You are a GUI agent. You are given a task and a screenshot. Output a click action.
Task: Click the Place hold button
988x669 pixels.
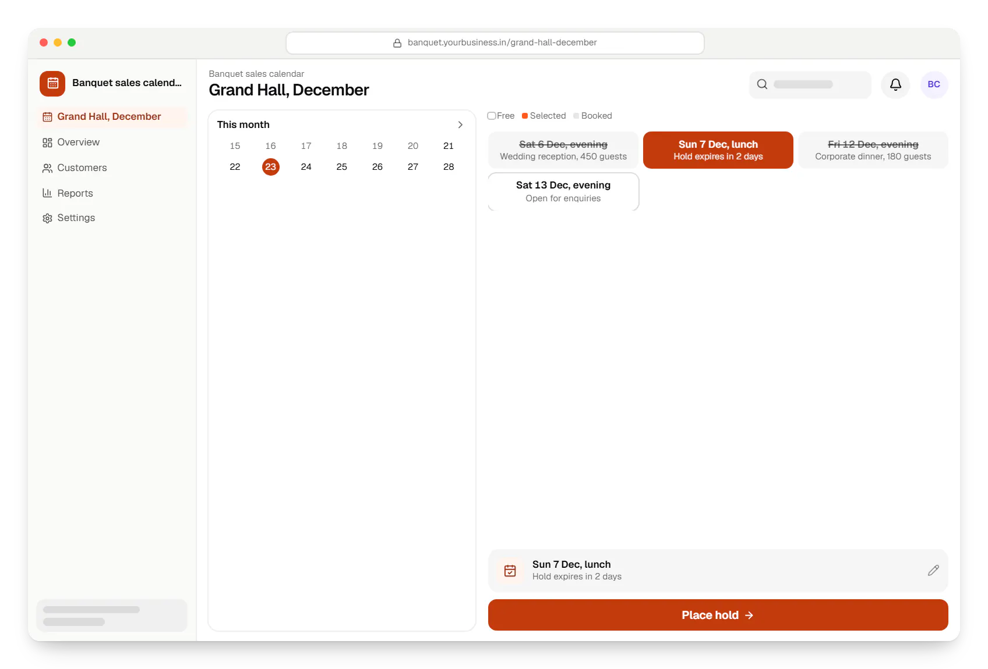tap(718, 615)
